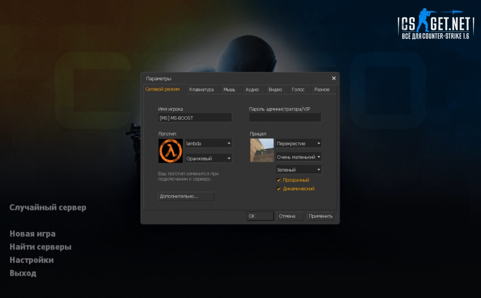
Task: Open the Перекрестие crosshair type dropdown
Action: point(298,144)
